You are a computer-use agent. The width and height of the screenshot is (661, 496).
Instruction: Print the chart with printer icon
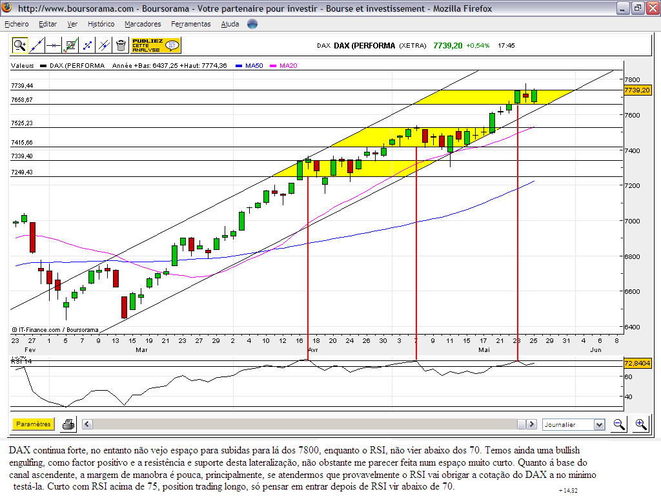[68, 424]
